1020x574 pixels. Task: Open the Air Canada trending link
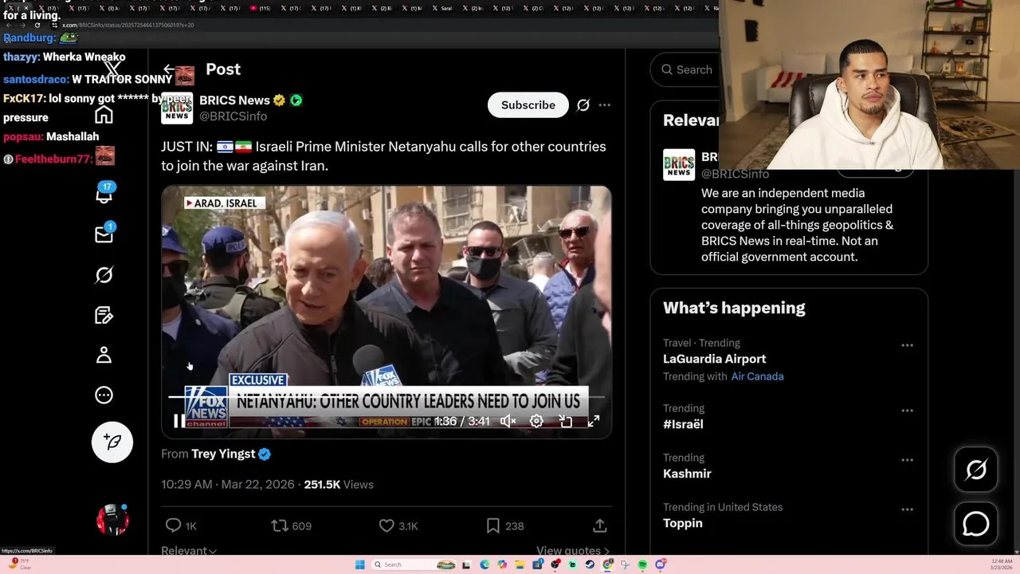click(757, 376)
